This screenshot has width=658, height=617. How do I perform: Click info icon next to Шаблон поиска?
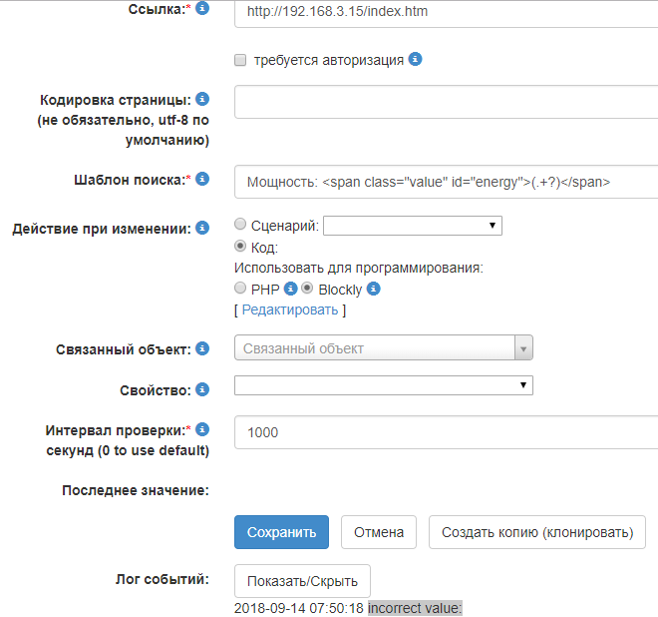point(202,179)
